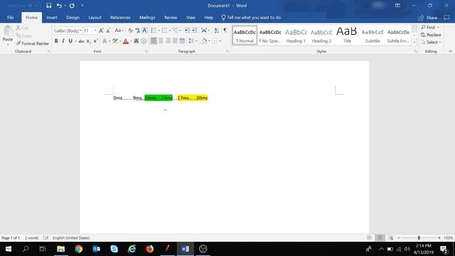Apply the Normal style
This screenshot has width=455, height=256.
[245, 36]
